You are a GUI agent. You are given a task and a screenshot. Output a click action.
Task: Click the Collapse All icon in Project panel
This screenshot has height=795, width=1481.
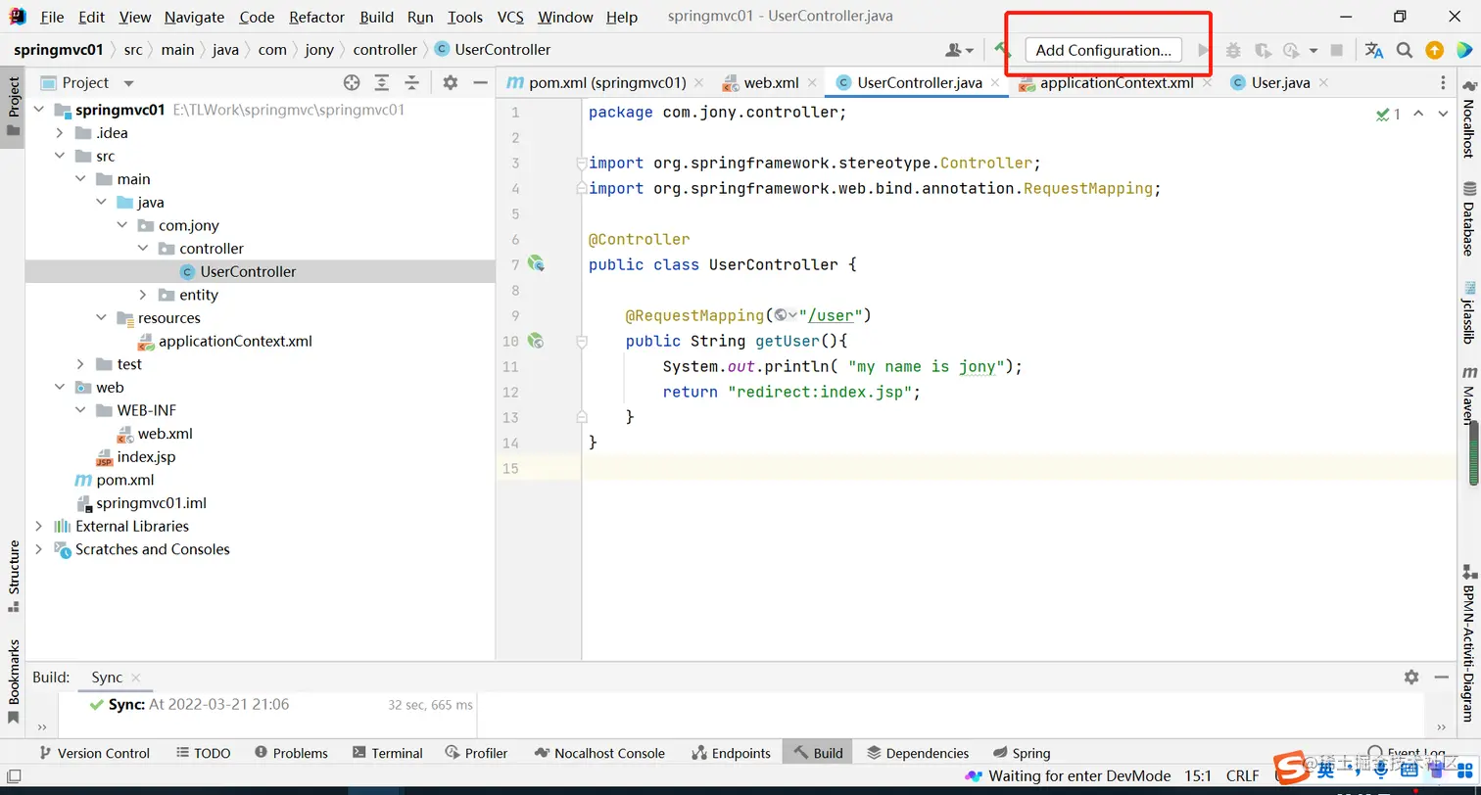coord(412,83)
